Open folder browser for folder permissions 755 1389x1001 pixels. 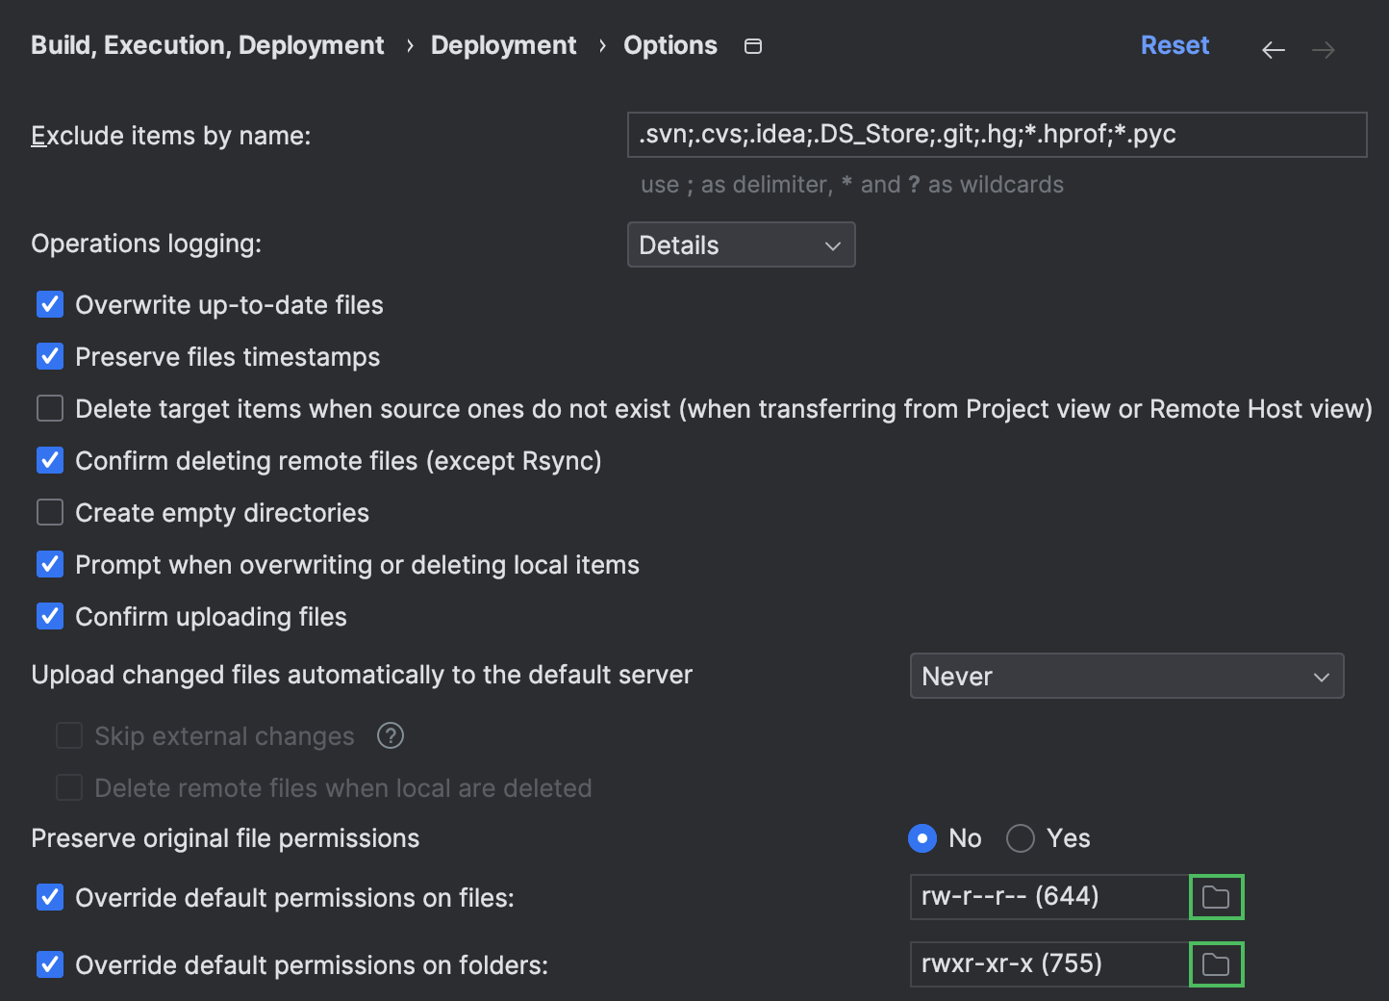1216,963
